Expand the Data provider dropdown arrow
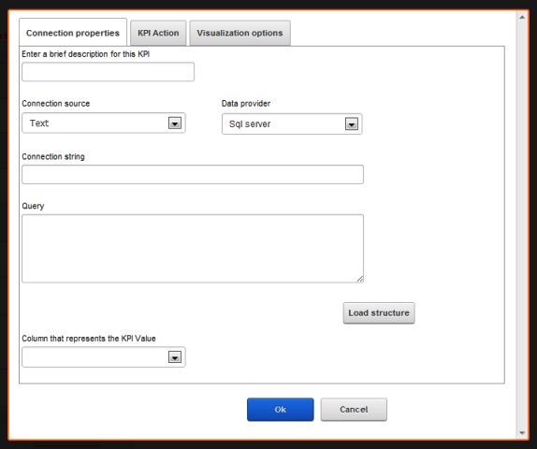 coord(352,124)
